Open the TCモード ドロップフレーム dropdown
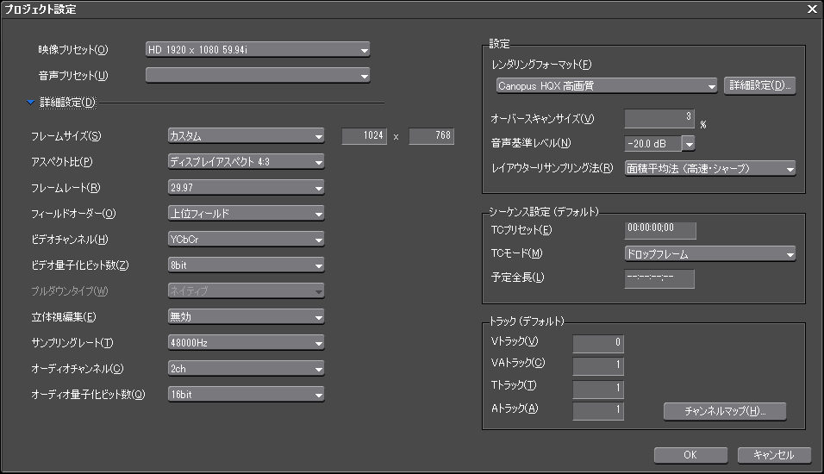The height and width of the screenshot is (474, 824). point(710,254)
